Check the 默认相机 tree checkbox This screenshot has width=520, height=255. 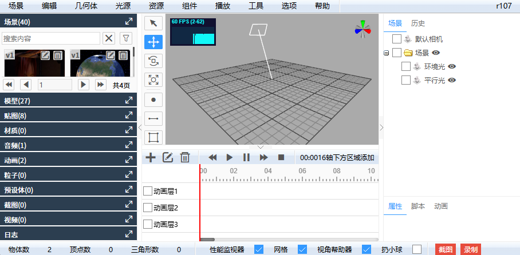397,39
